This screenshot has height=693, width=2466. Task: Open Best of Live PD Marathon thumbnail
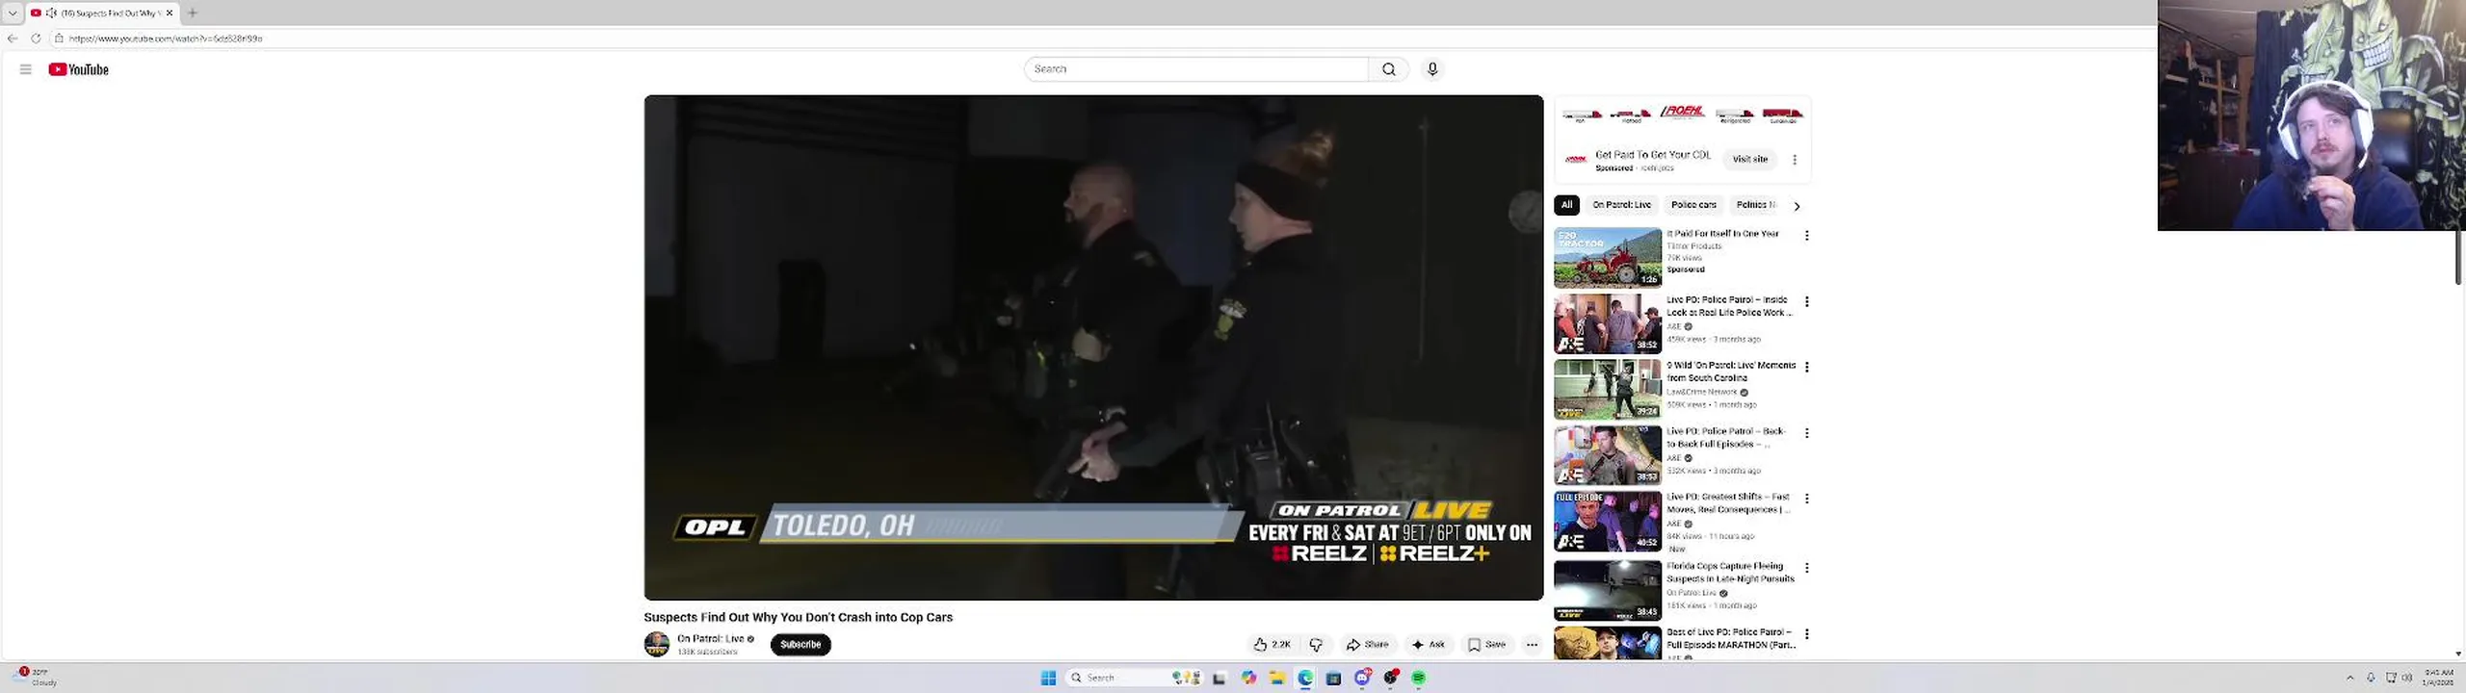[1608, 644]
